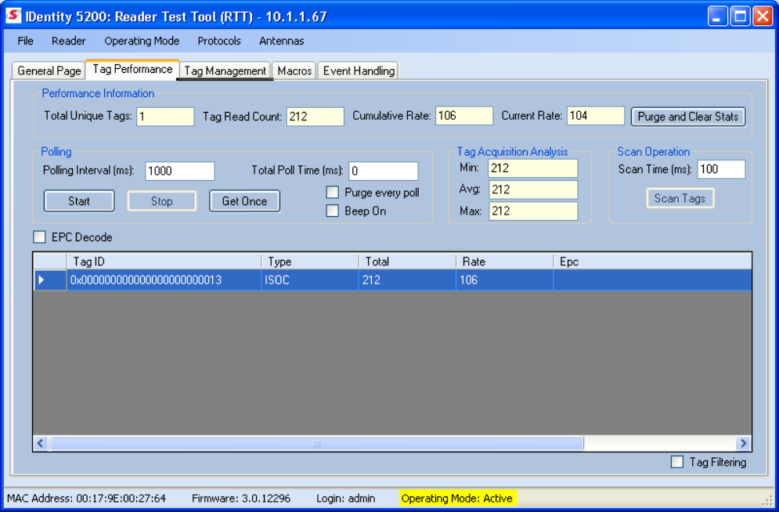Click the Current Rate field

point(595,116)
